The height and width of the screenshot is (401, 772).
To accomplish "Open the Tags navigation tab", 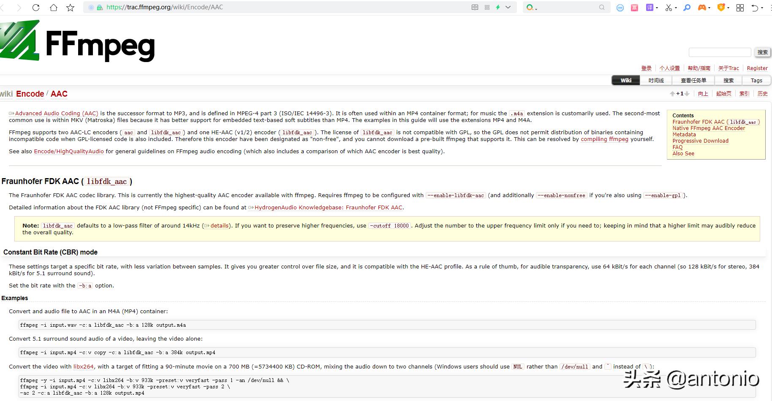I will (756, 80).
